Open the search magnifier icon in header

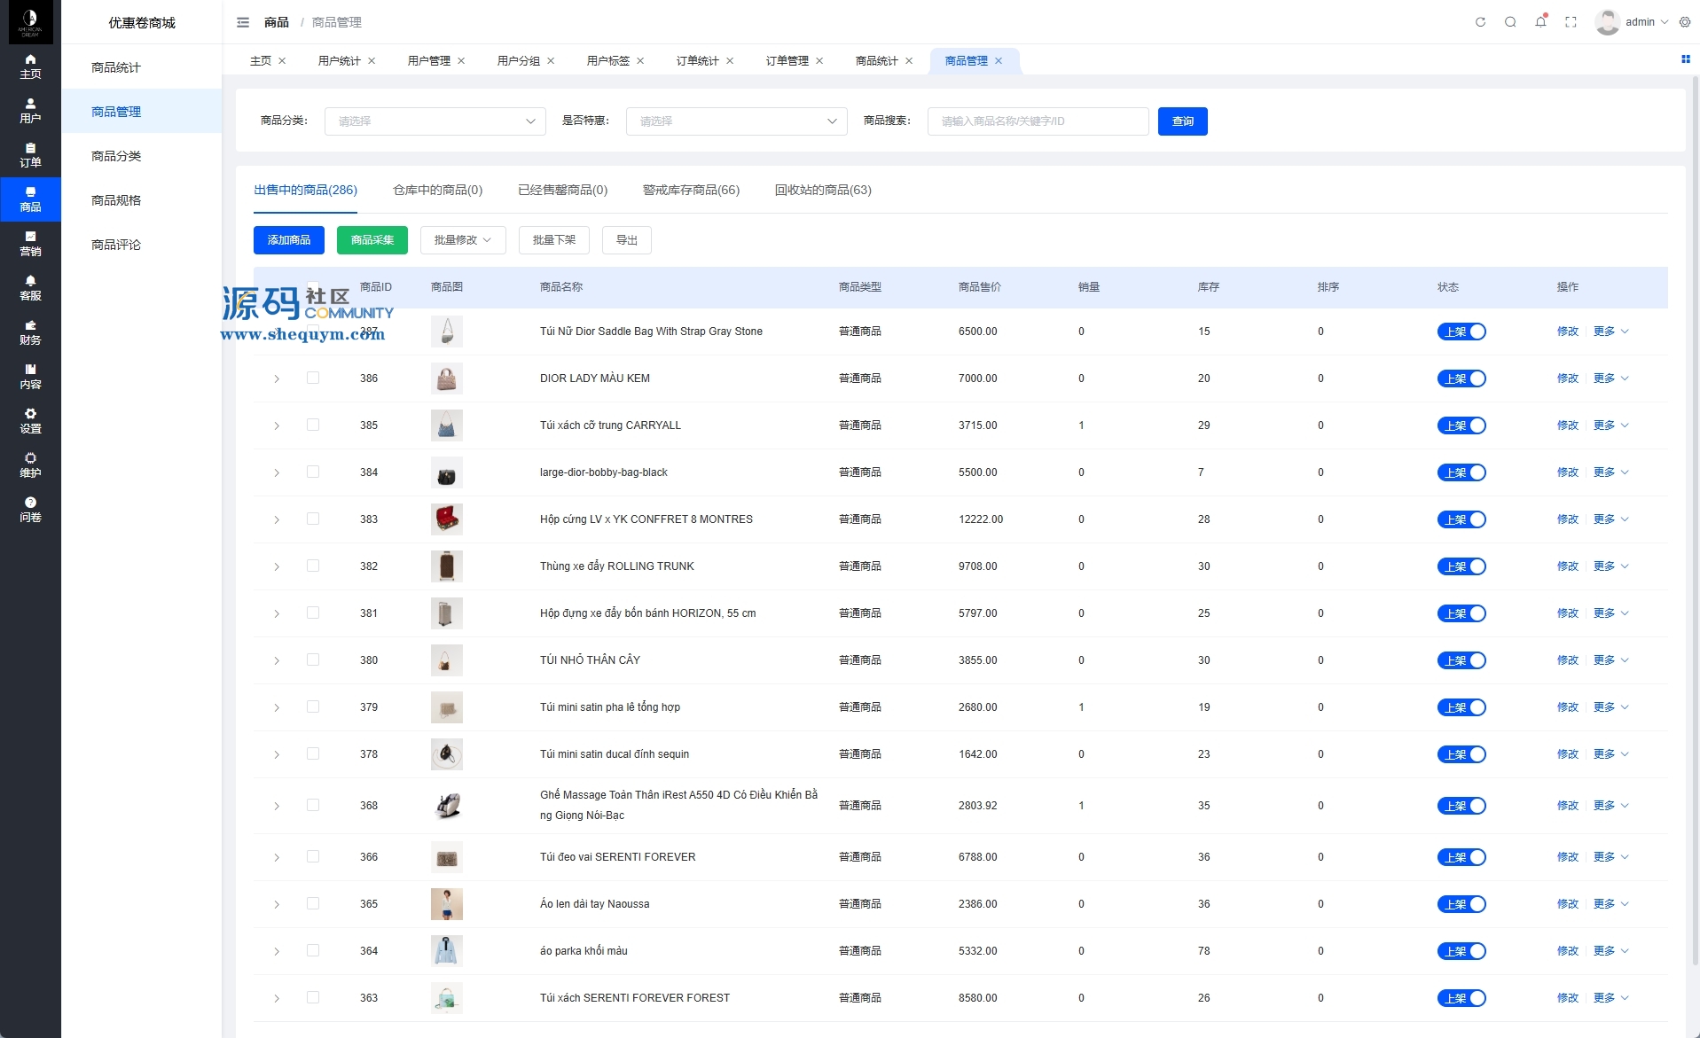(x=1510, y=22)
